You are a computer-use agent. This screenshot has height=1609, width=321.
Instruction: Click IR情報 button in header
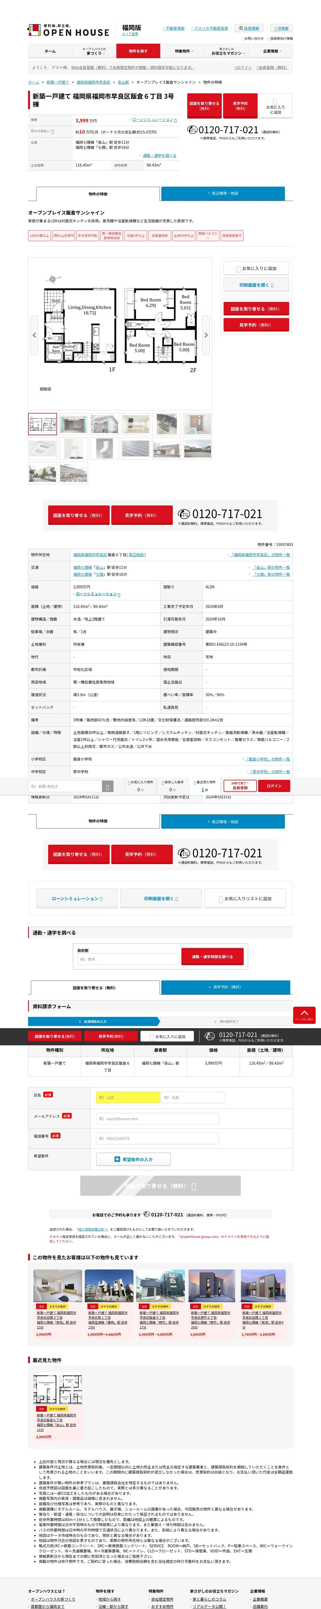[281, 29]
